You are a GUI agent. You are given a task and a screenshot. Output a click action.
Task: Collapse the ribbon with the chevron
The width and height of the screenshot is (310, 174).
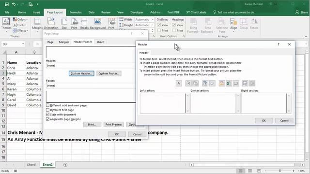[x=306, y=37]
